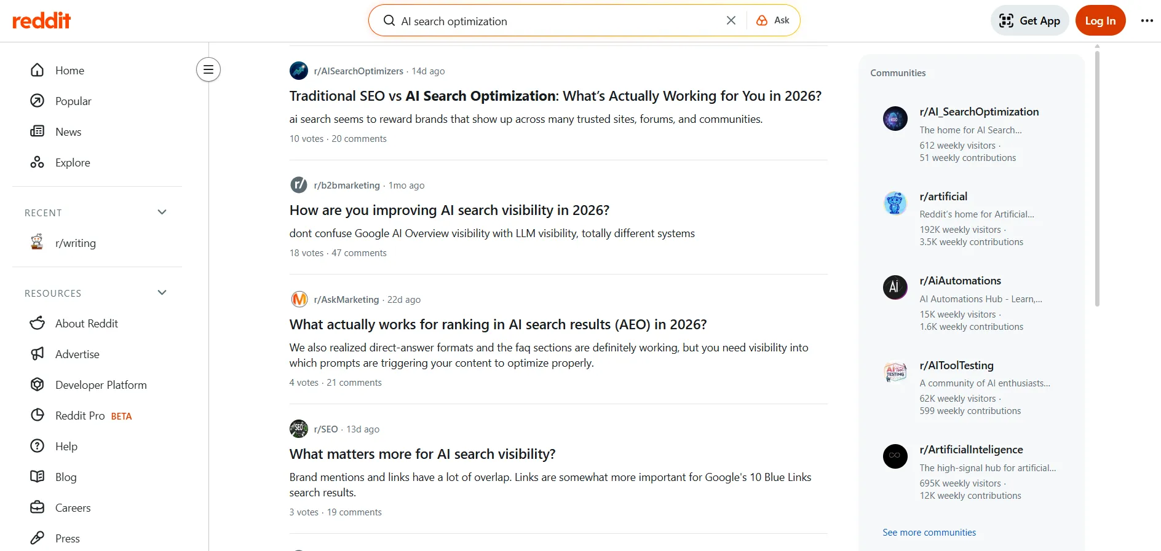Open Ask via the snoo icon
1161x551 pixels.
(x=762, y=20)
